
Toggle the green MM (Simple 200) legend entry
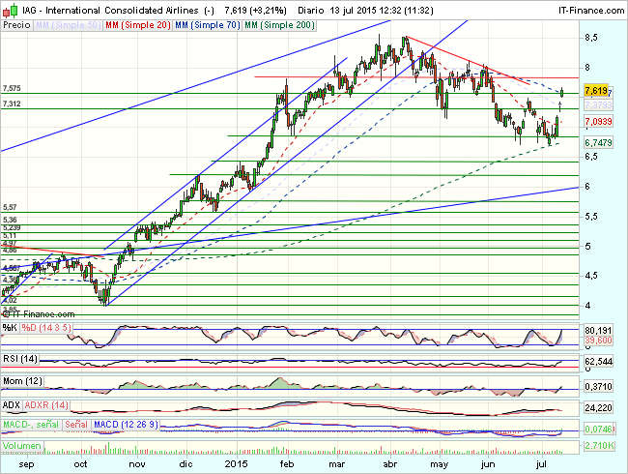[278, 24]
